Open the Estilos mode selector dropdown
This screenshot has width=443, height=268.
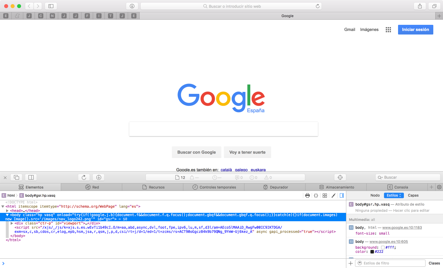pyautogui.click(x=394, y=195)
